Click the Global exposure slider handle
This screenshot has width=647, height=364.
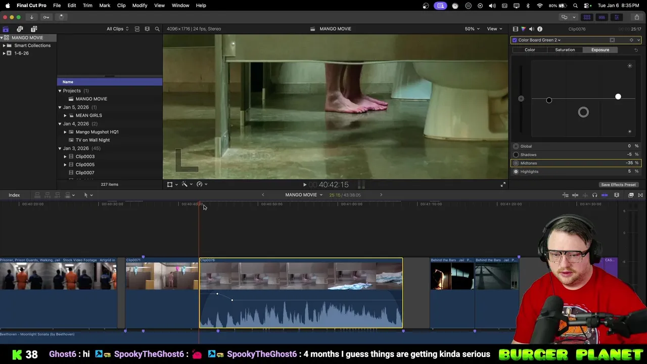pyautogui.click(x=521, y=99)
